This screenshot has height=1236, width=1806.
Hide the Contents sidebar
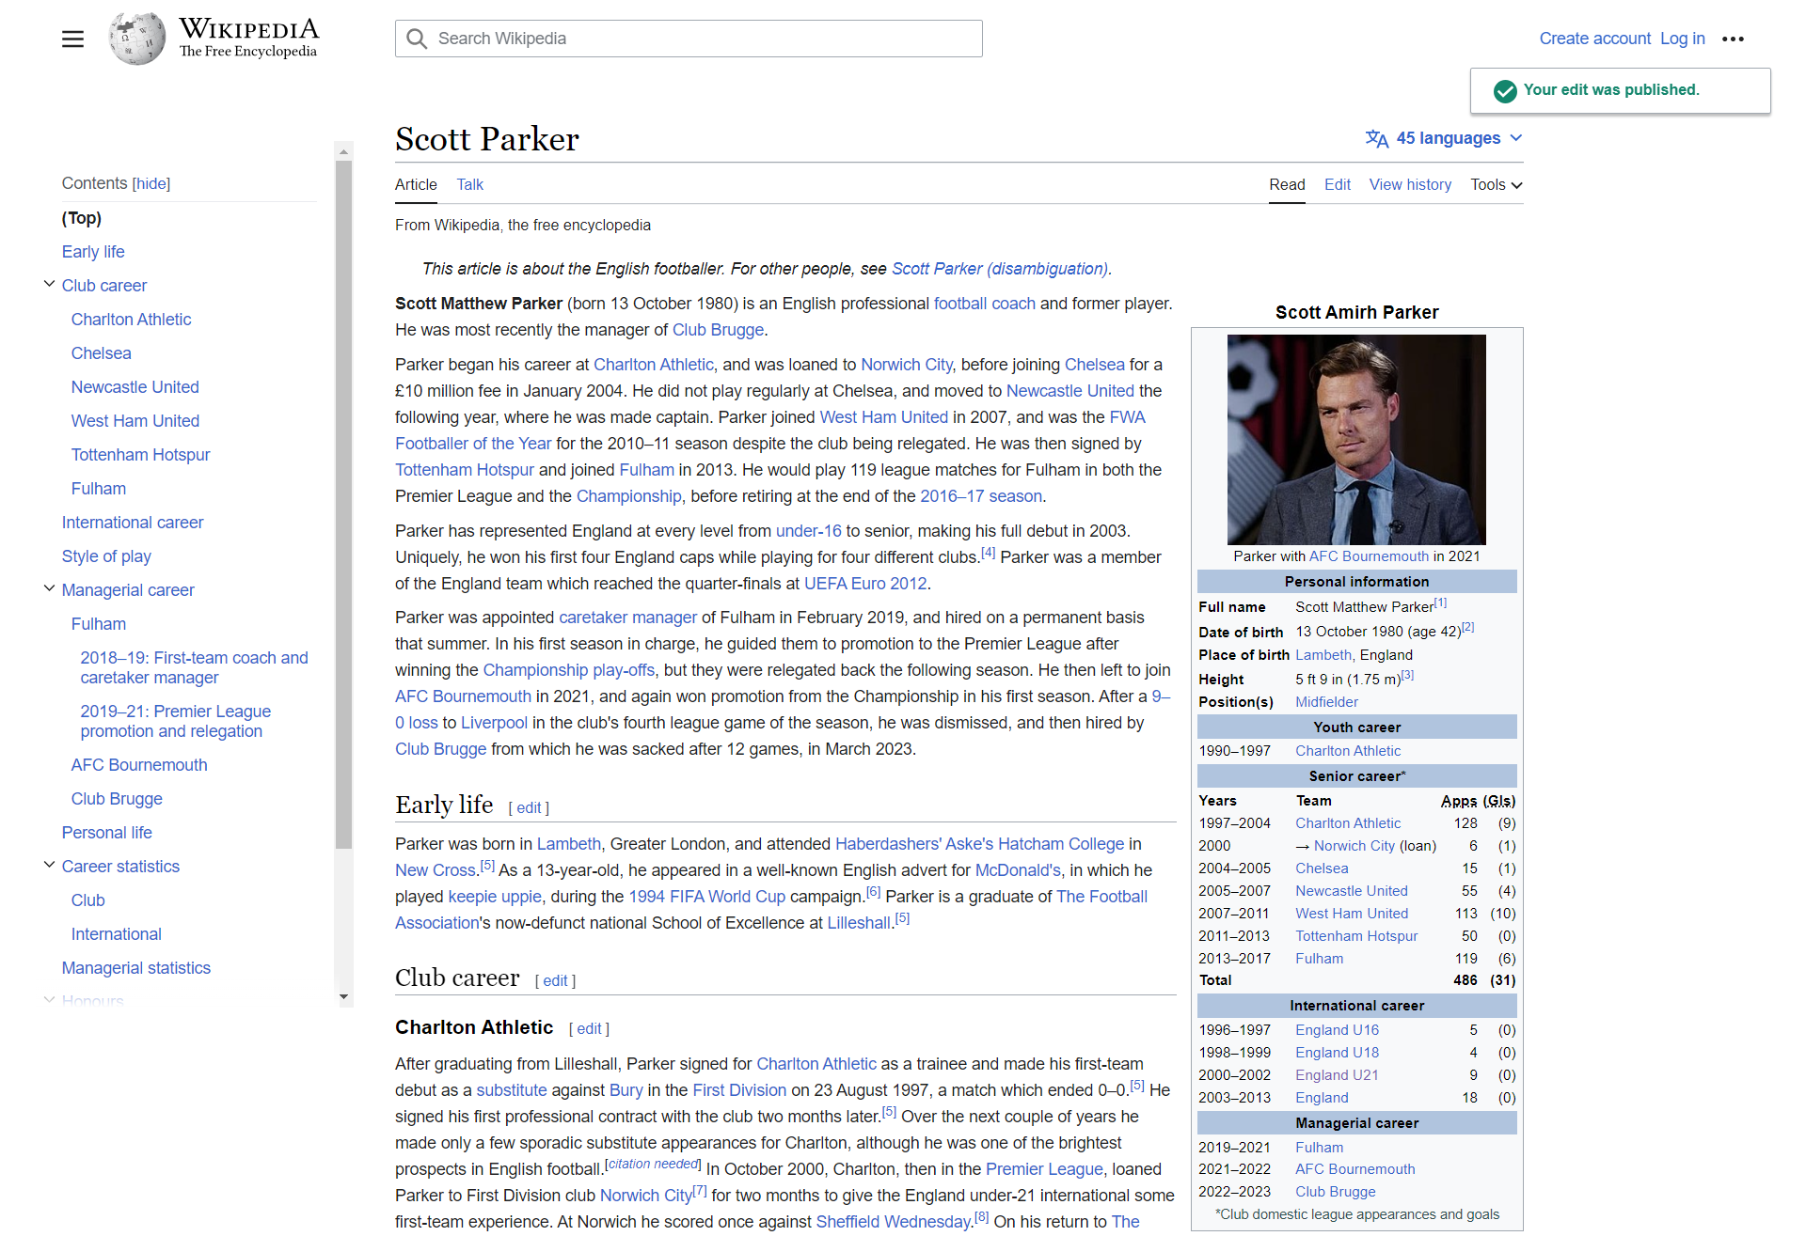point(151,183)
